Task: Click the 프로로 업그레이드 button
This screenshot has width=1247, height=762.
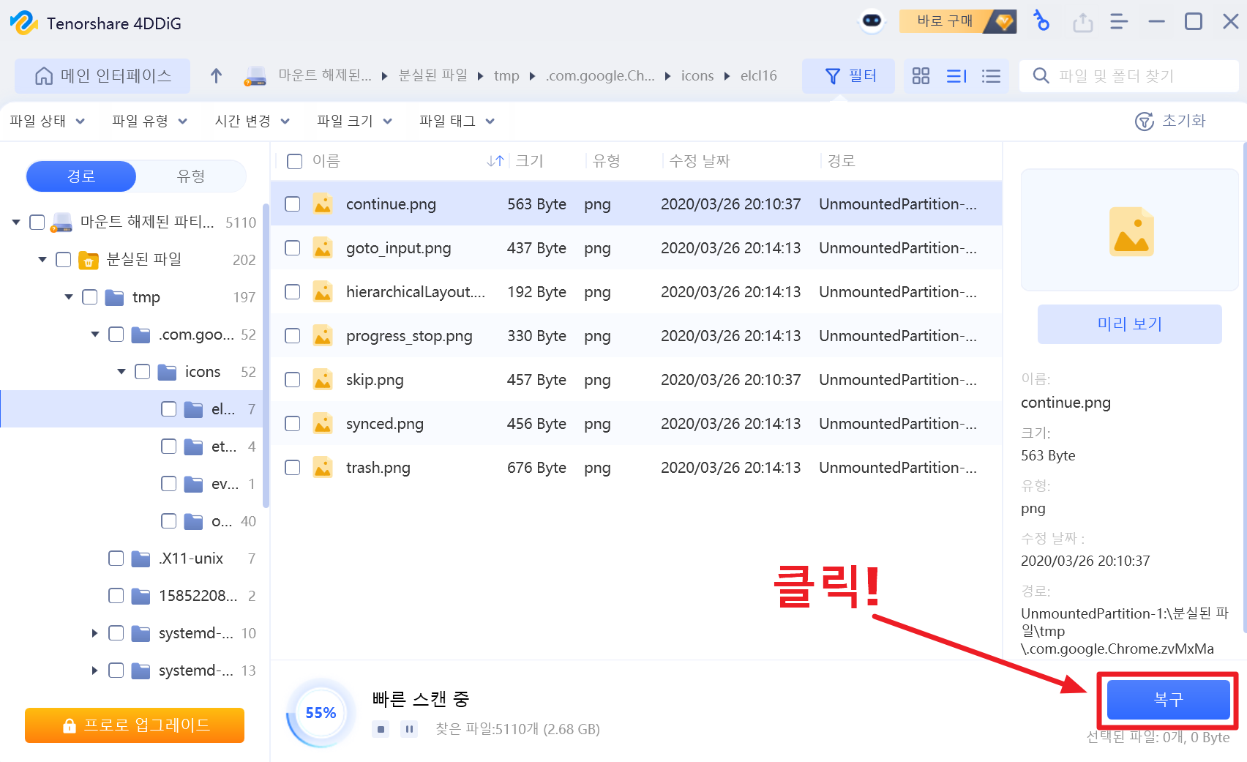Action: 135,725
